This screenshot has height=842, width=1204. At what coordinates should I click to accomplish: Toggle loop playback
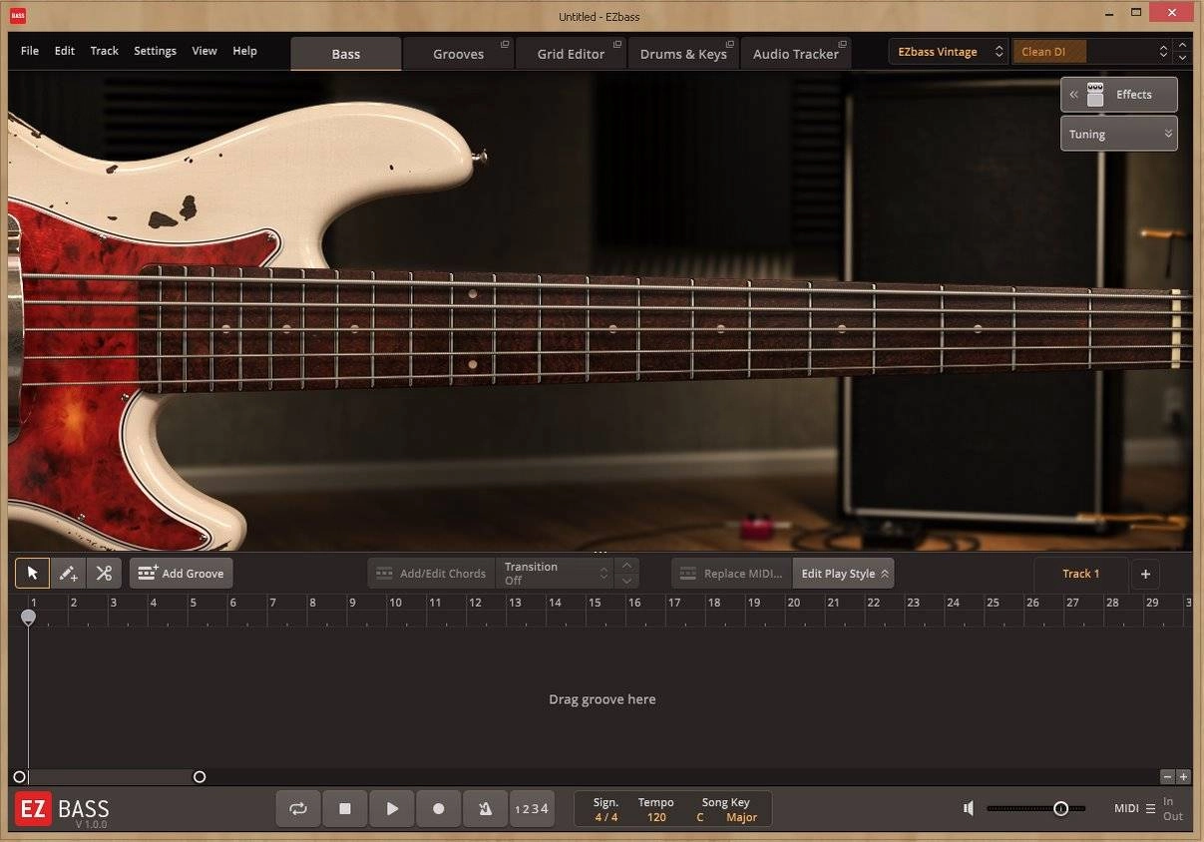point(298,809)
